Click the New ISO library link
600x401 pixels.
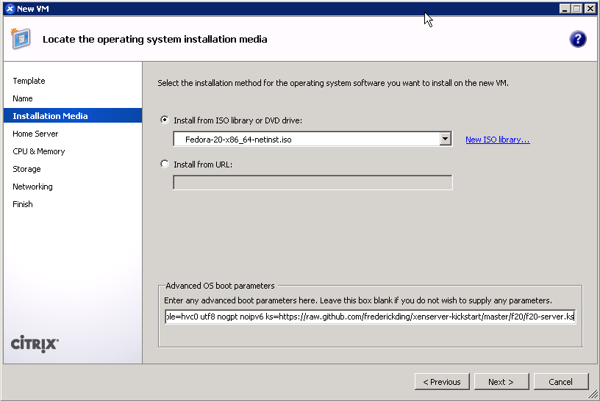point(498,140)
